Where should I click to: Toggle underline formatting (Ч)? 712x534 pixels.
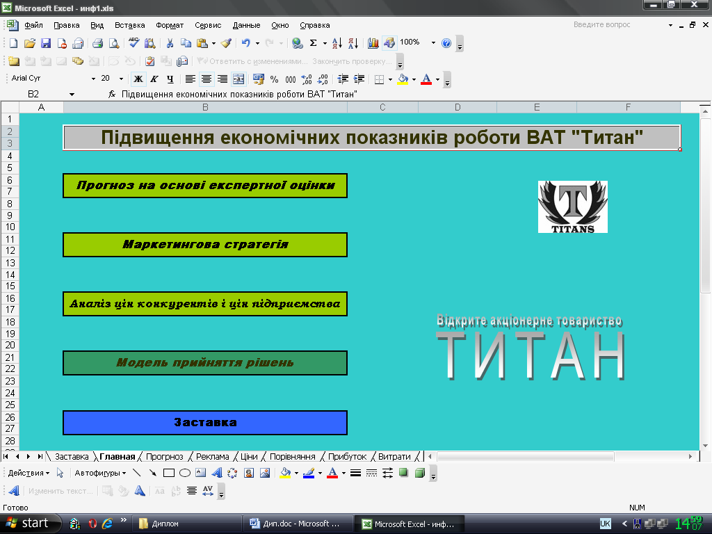coord(170,79)
